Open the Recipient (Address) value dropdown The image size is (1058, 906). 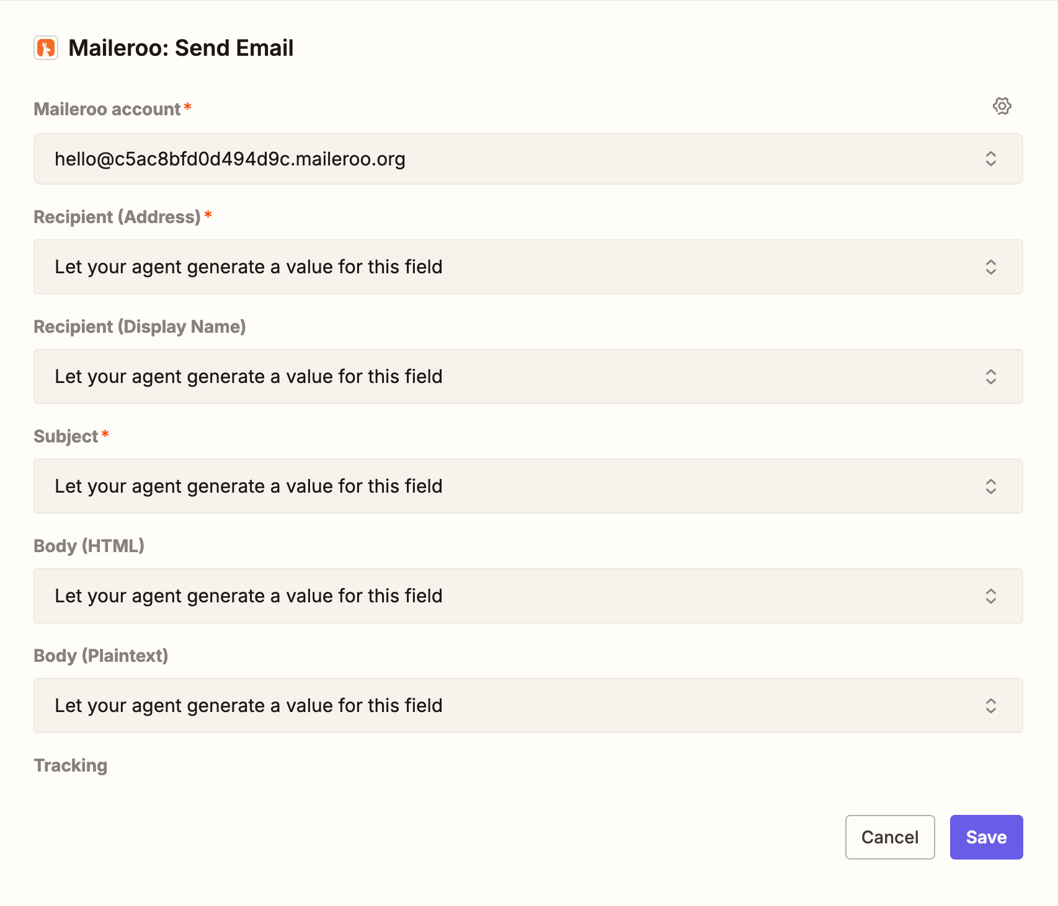pos(496,267)
